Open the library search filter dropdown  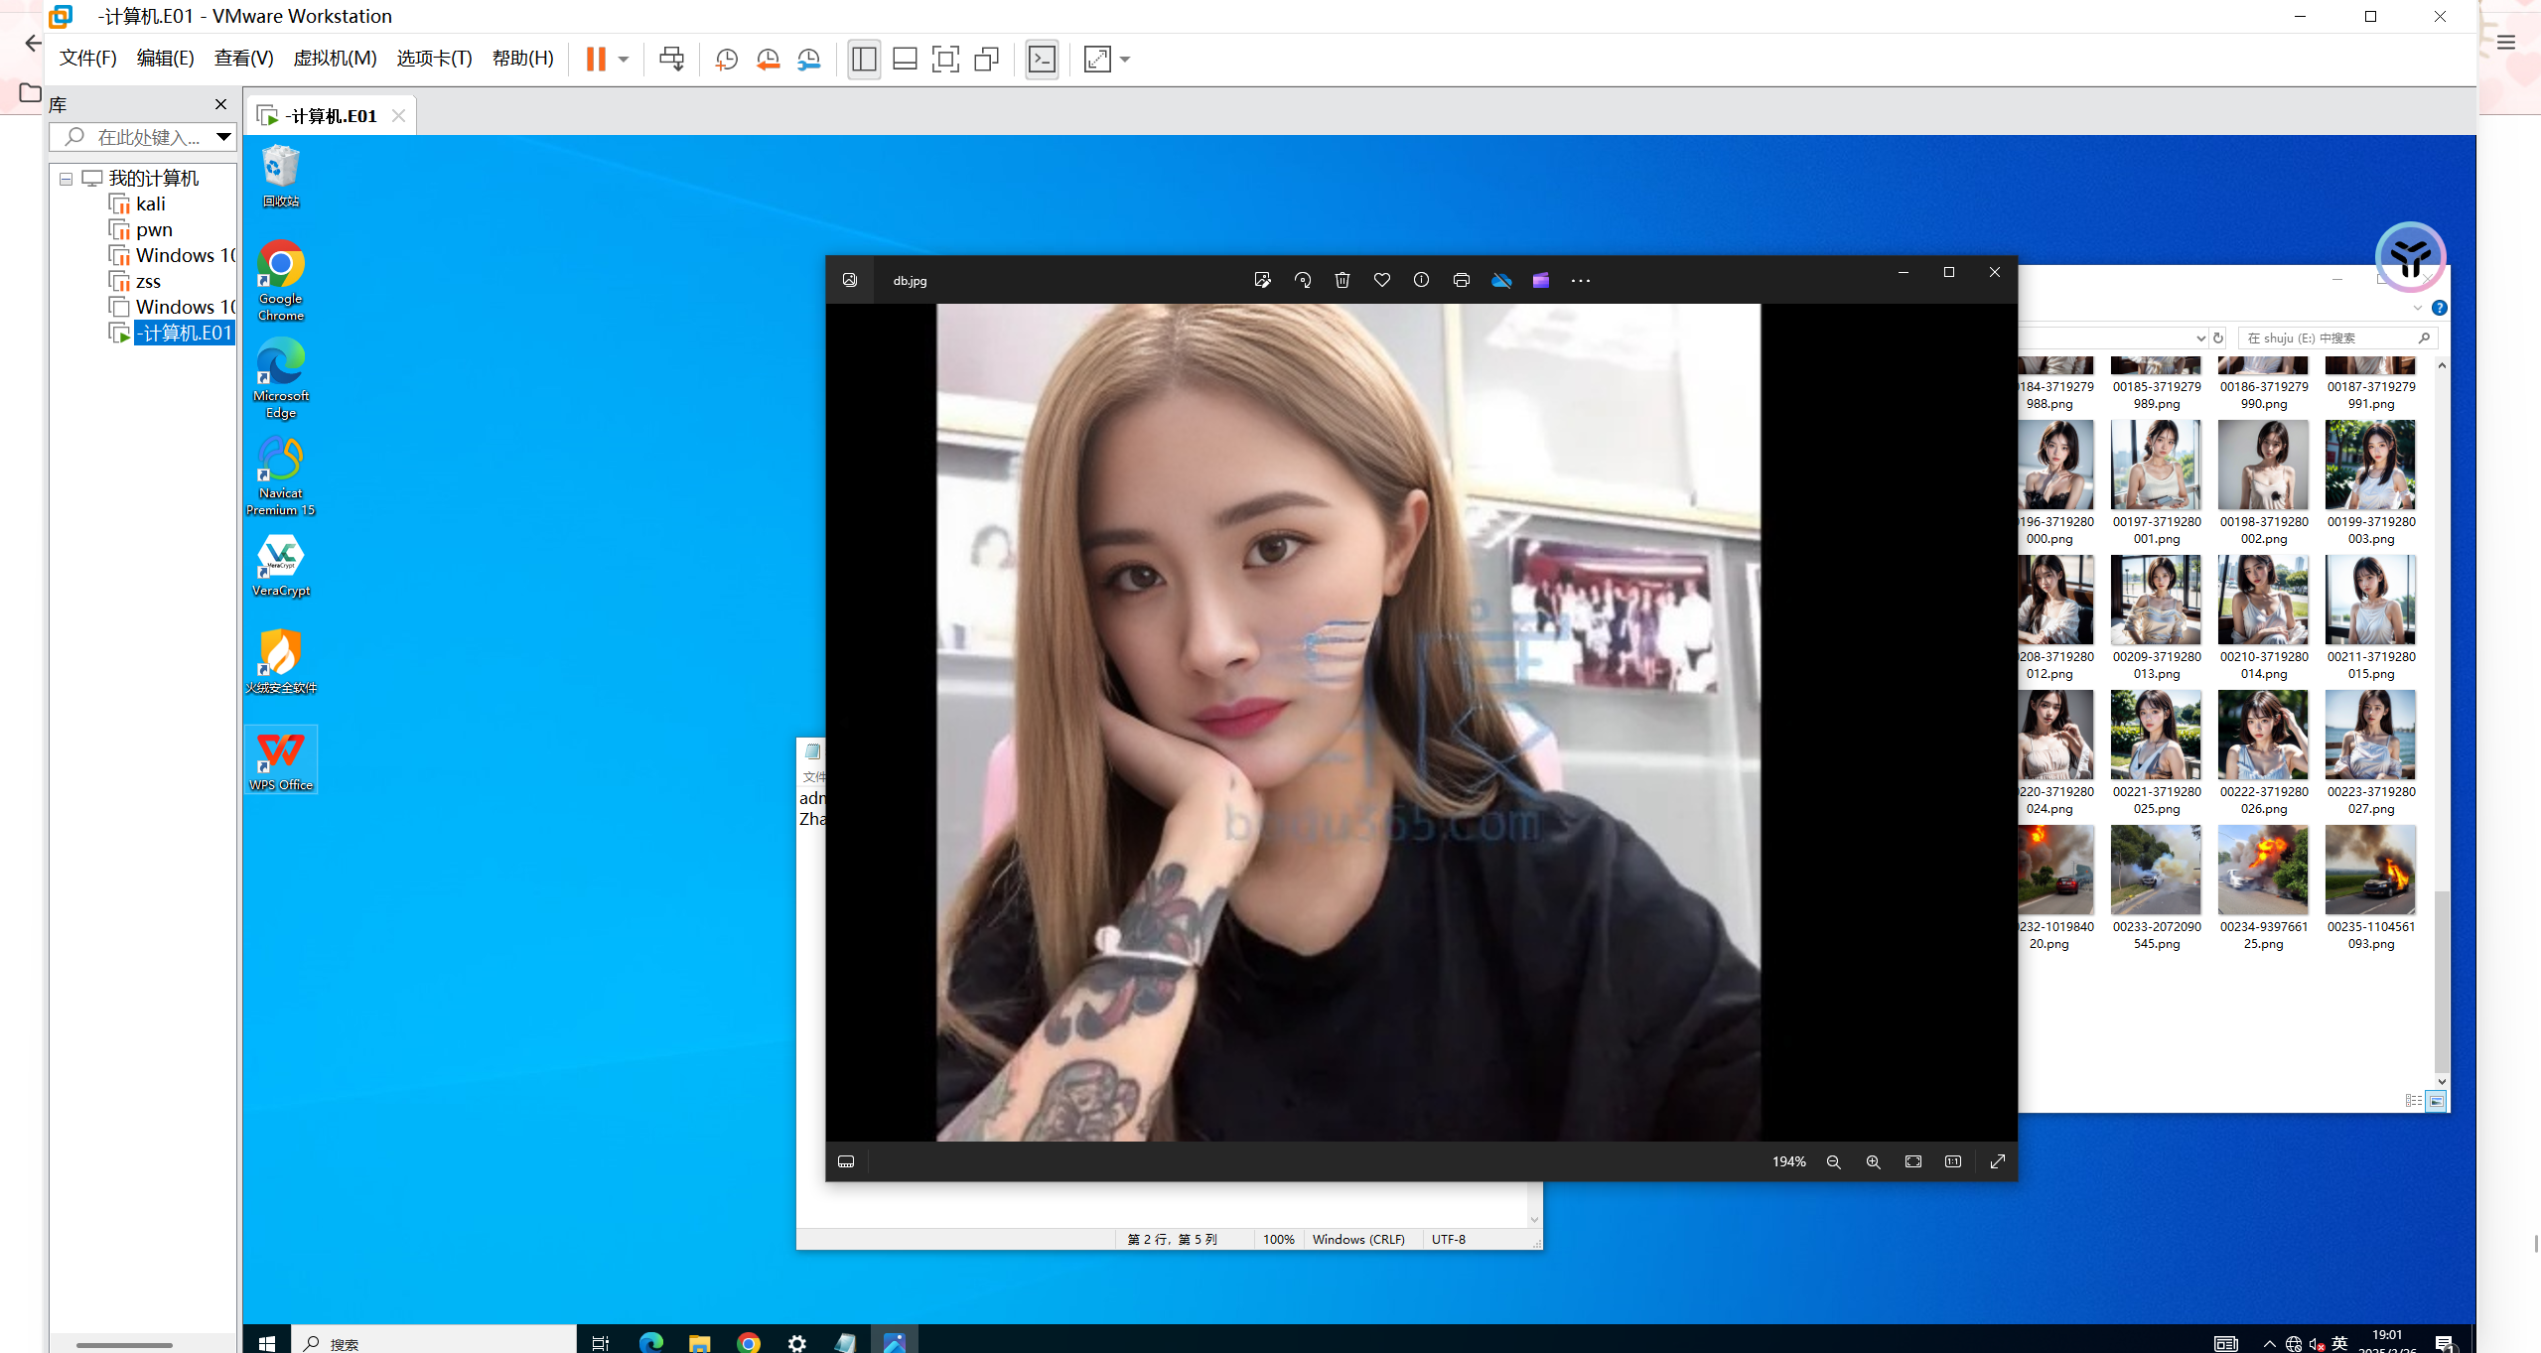223,137
